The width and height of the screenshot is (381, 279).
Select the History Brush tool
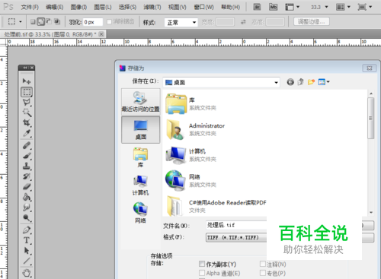pos(27,176)
